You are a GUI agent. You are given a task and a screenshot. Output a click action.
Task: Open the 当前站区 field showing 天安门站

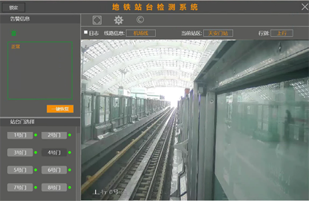(x=218, y=33)
